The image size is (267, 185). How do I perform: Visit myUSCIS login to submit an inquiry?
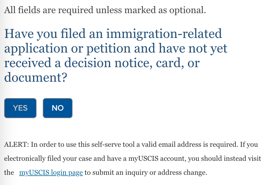pyautogui.click(x=51, y=172)
